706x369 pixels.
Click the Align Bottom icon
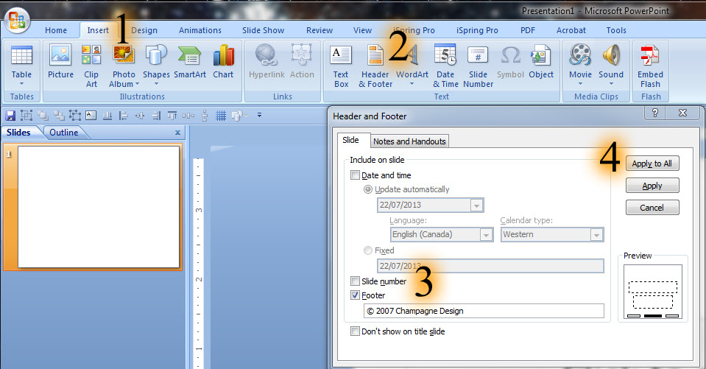(107, 116)
